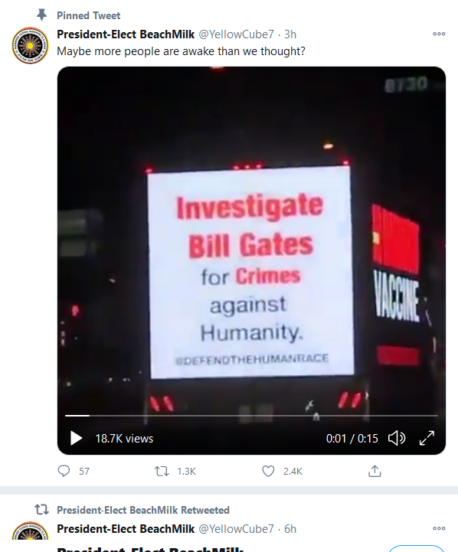This screenshot has height=552, width=458.
Task: Click the billboard video thumbnail
Action: pyautogui.click(x=251, y=243)
